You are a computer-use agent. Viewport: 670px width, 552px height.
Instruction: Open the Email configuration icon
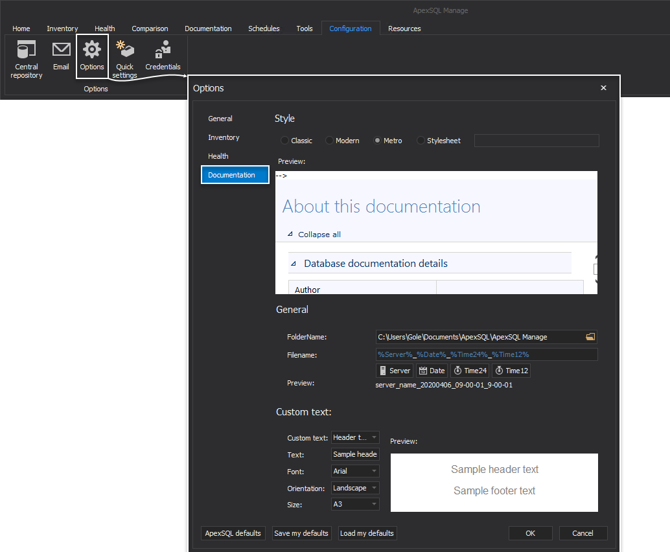(61, 56)
